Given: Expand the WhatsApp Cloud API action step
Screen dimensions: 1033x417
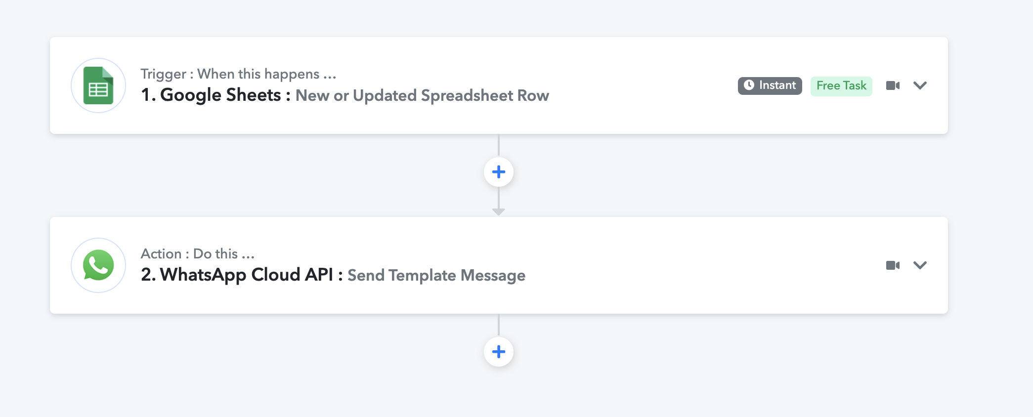Looking at the screenshot, I should point(920,265).
